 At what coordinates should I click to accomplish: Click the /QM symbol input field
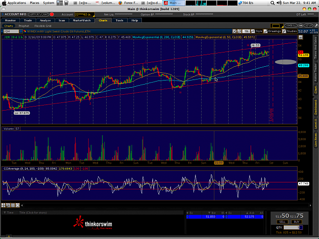click(x=11, y=32)
